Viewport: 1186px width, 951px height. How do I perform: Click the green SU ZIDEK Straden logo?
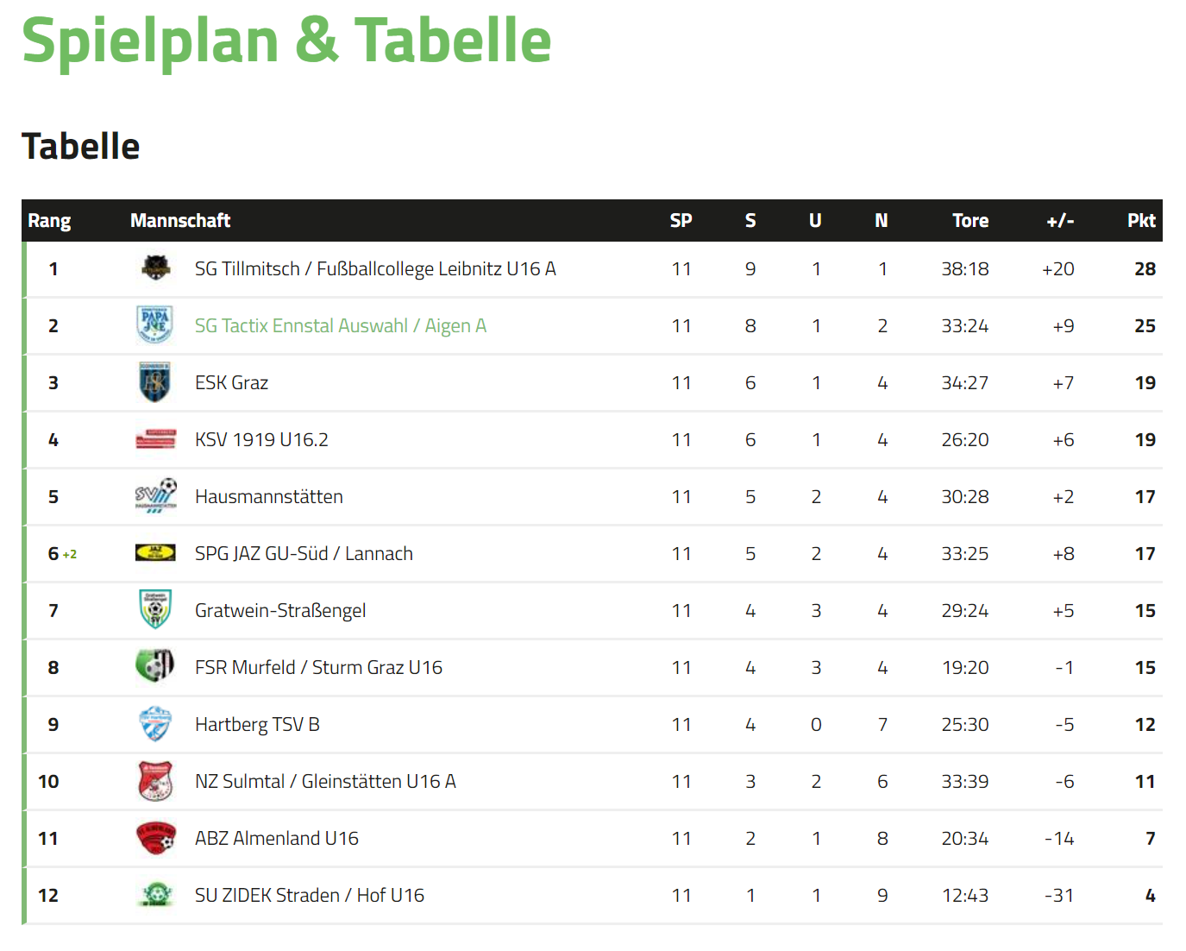[x=156, y=895]
